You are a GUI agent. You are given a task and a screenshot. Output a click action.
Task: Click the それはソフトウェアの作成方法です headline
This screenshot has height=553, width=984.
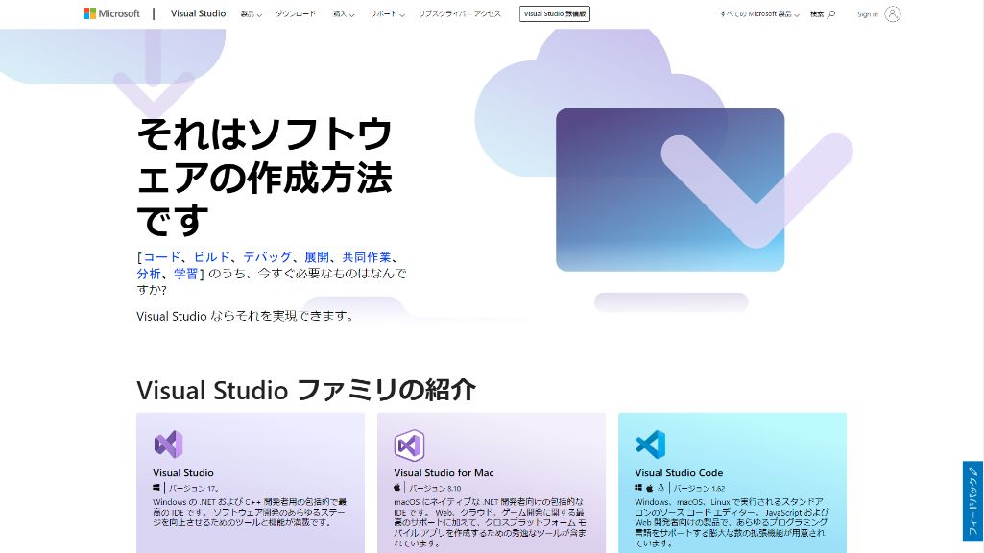[265, 177]
